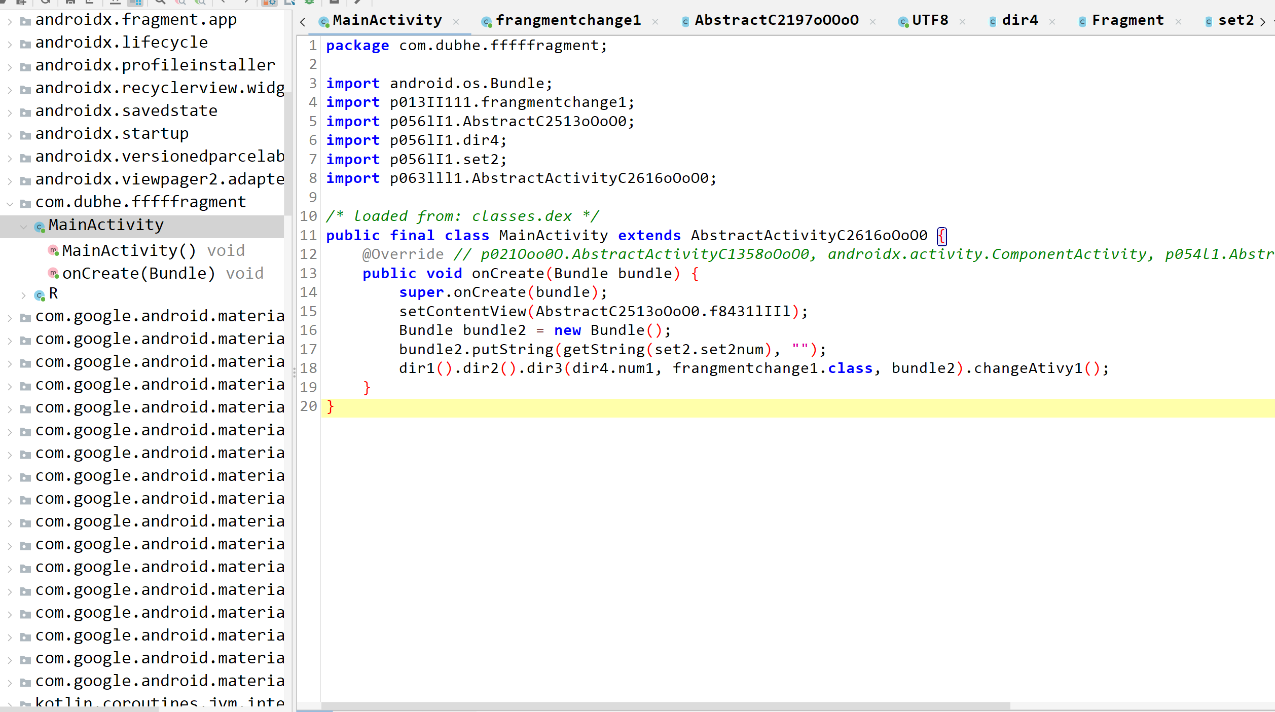
Task: Click line number 18 in gutter
Action: tap(308, 368)
